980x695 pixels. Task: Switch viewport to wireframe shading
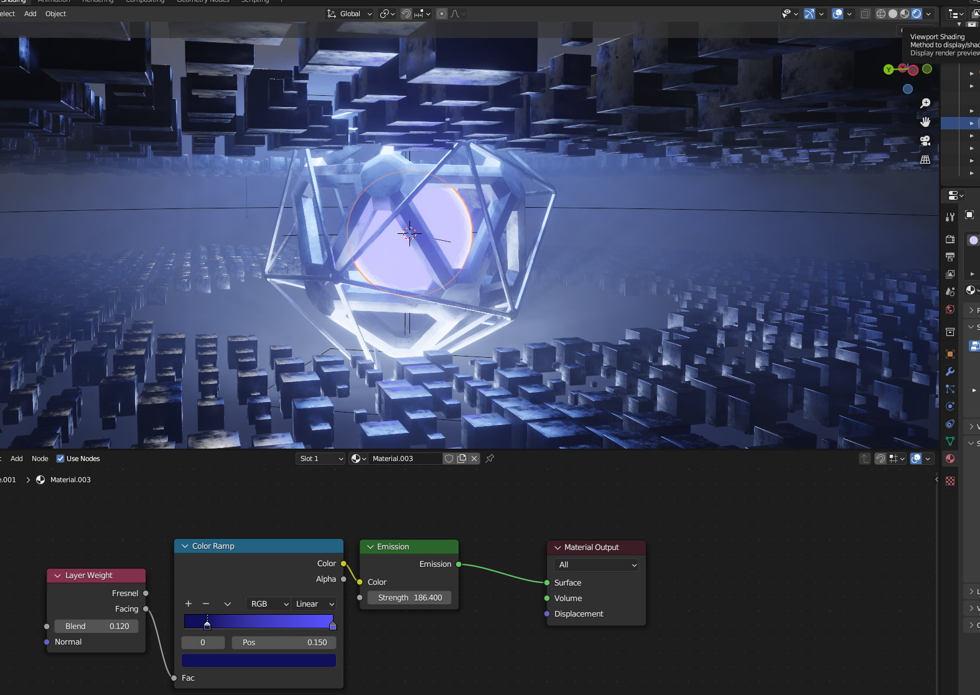[881, 14]
